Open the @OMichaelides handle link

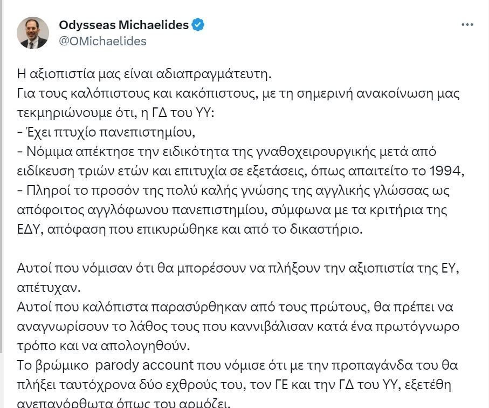point(102,41)
